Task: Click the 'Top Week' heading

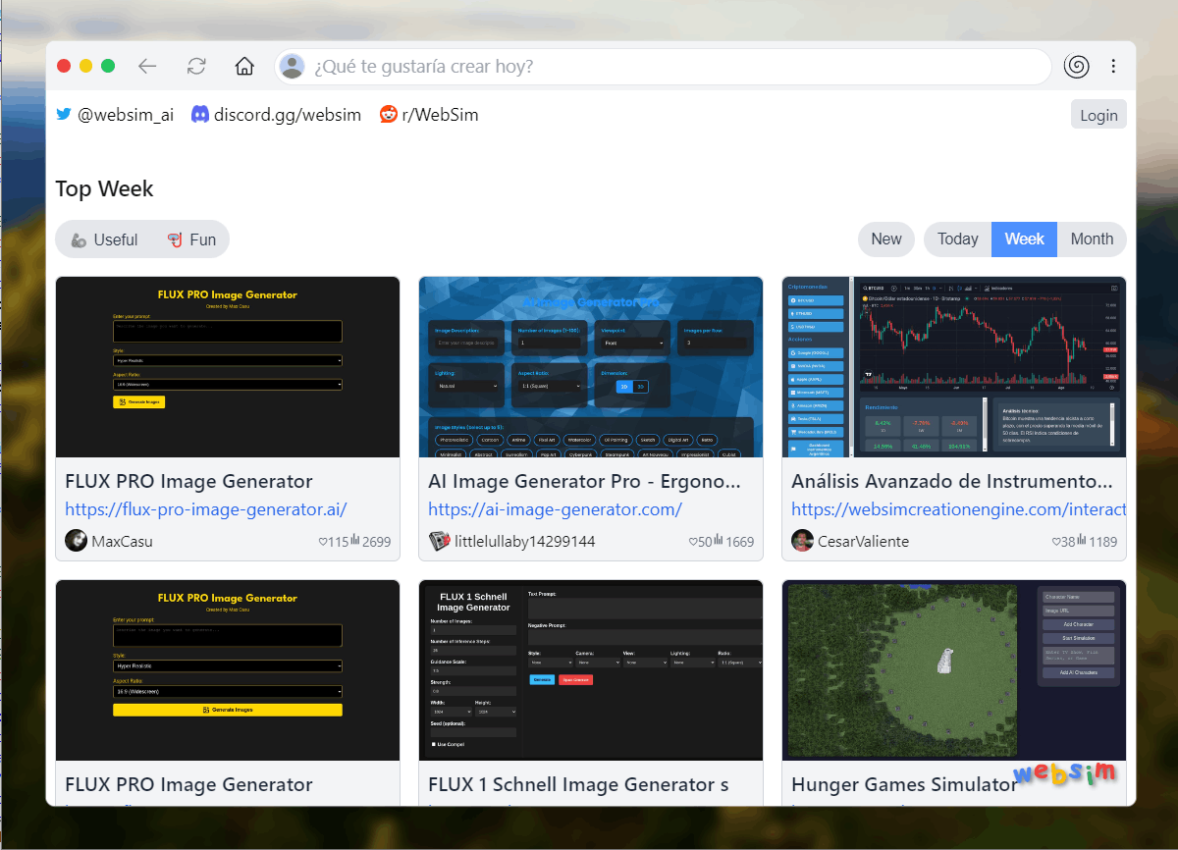Action: click(104, 188)
